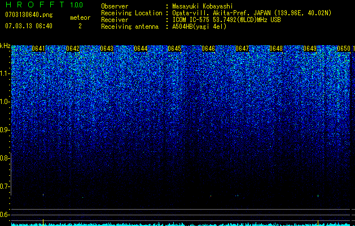Screen dimensions: 355x226
Task: Click the 1.1 kHz frequency label
Action: click(5, 73)
